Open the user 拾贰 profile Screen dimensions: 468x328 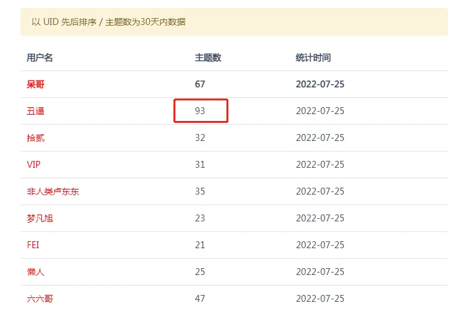[x=36, y=138]
